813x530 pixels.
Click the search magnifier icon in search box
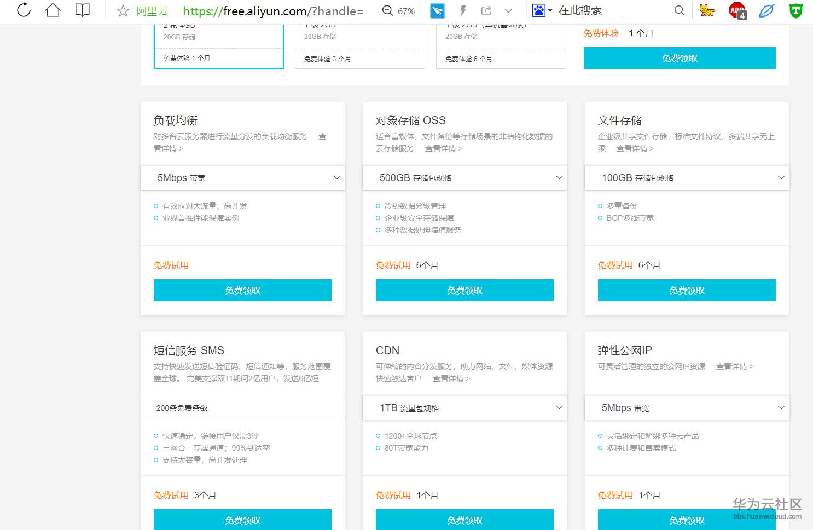point(679,10)
